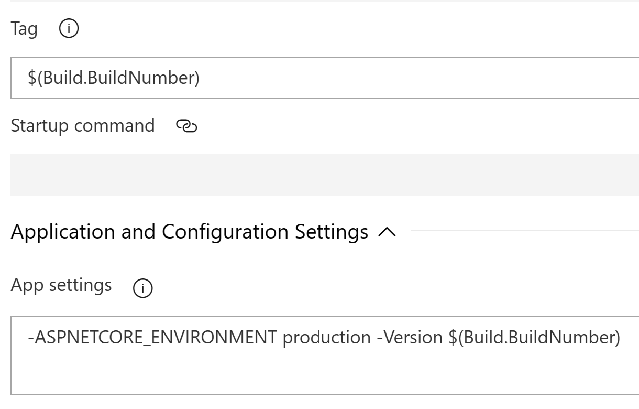The image size is (639, 409).
Task: Click $(Build.BuildNumber) text in Tag field
Action: click(x=114, y=78)
